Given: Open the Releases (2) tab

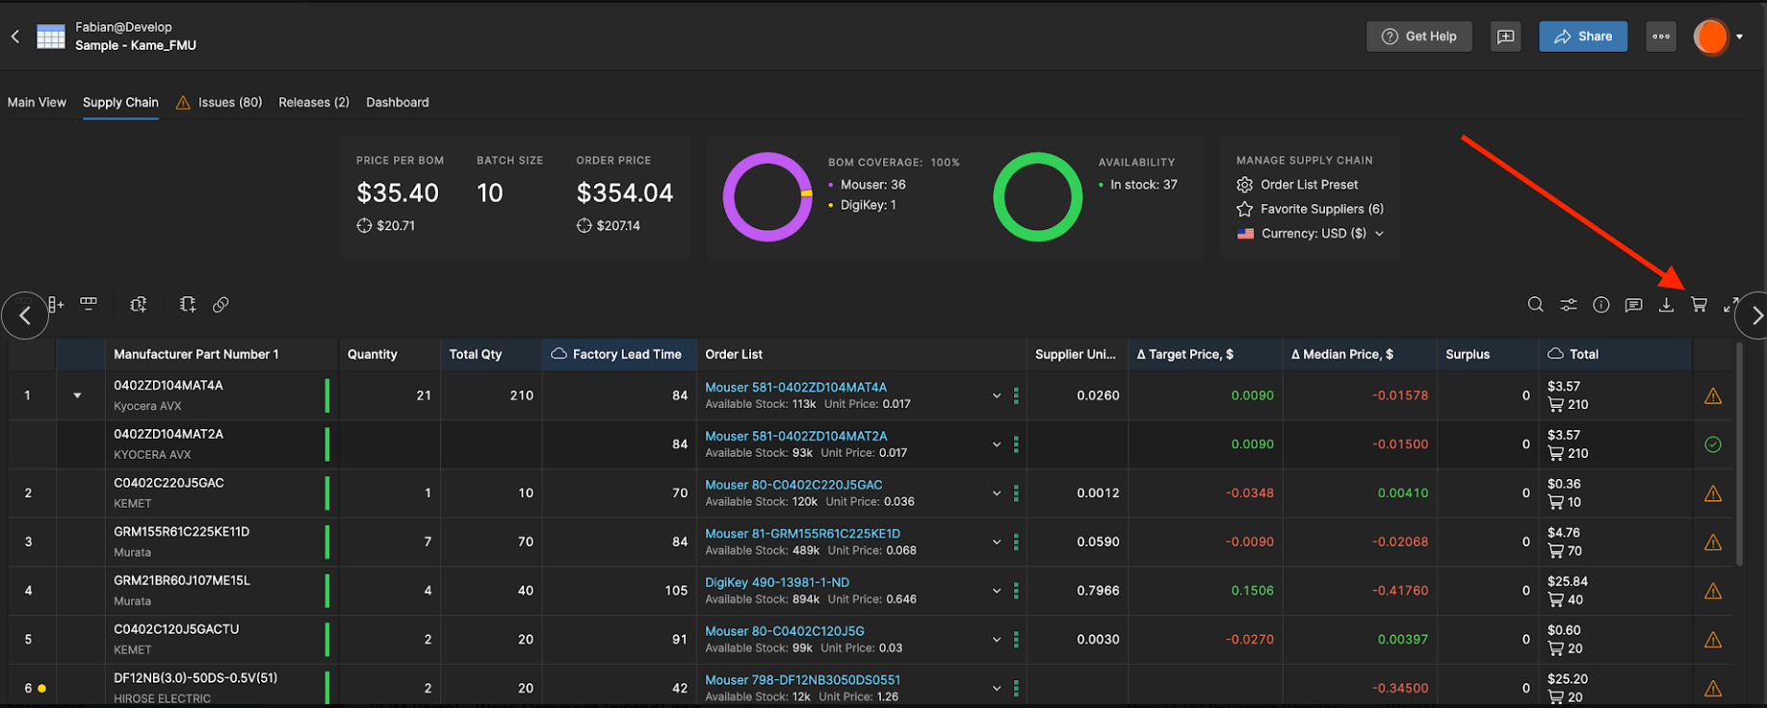Looking at the screenshot, I should [314, 102].
